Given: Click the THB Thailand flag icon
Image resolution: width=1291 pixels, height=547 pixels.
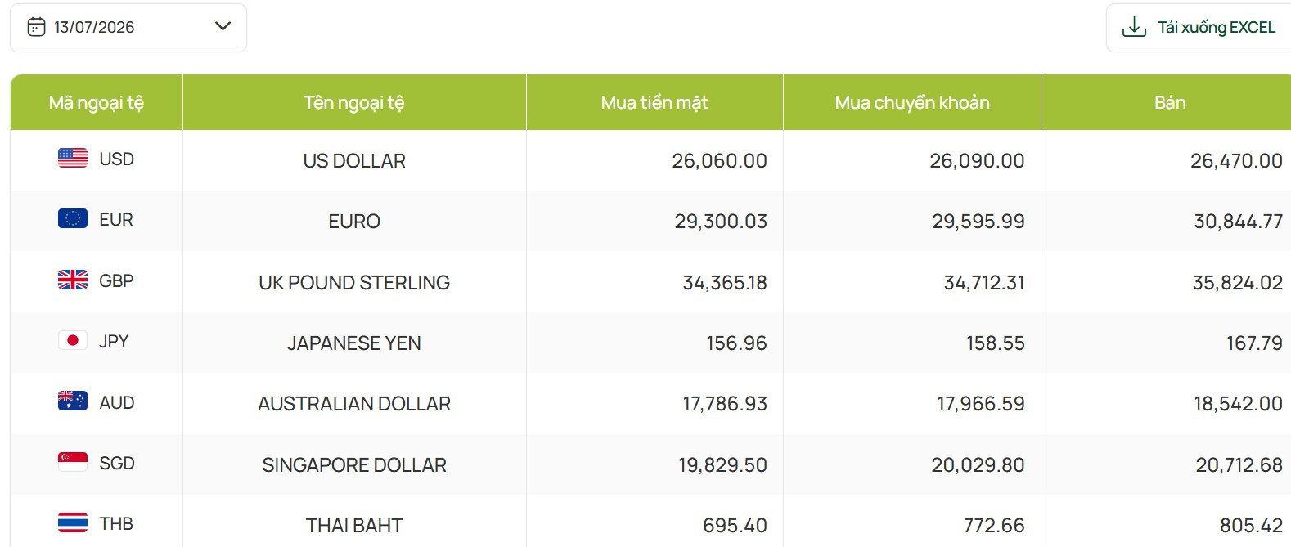Looking at the screenshot, I should 73,522.
